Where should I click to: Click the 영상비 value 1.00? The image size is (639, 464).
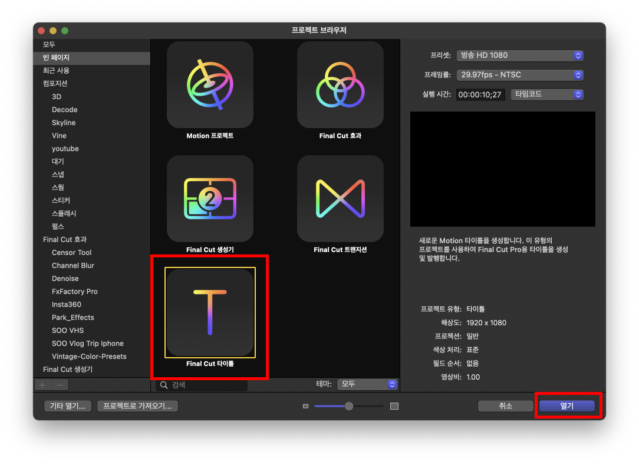point(473,377)
